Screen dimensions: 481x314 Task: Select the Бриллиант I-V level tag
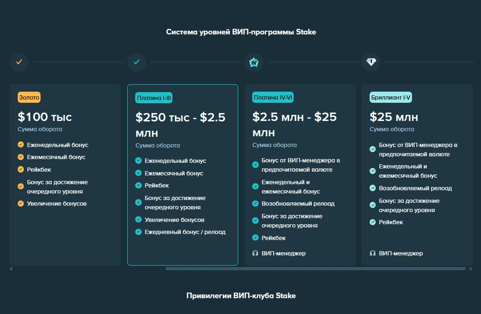coord(391,97)
